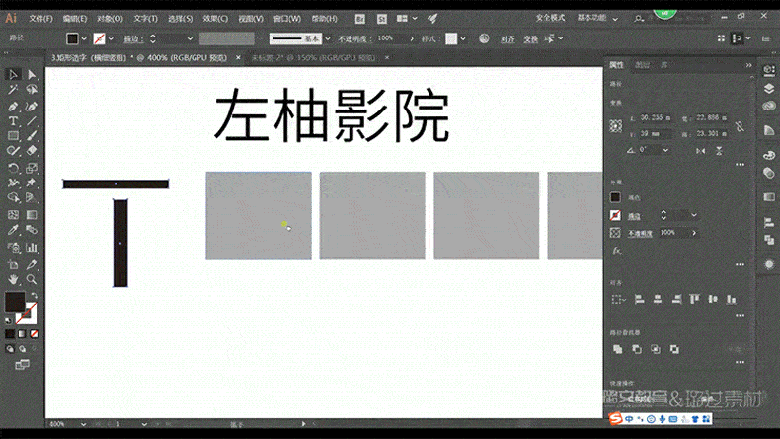Activate the Hand tool
This screenshot has width=780, height=439.
tap(13, 279)
